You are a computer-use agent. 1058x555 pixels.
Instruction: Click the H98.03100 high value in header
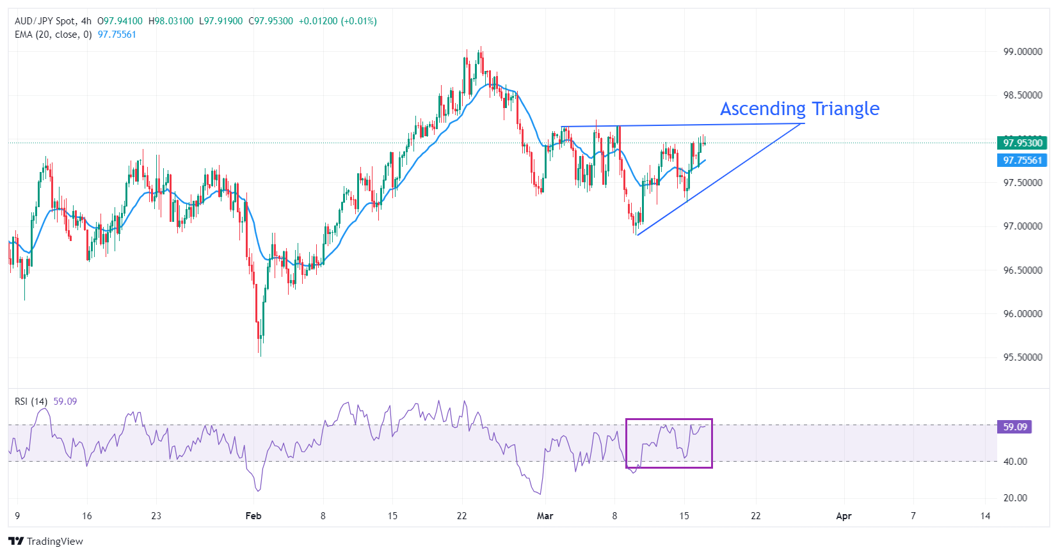pyautogui.click(x=171, y=21)
